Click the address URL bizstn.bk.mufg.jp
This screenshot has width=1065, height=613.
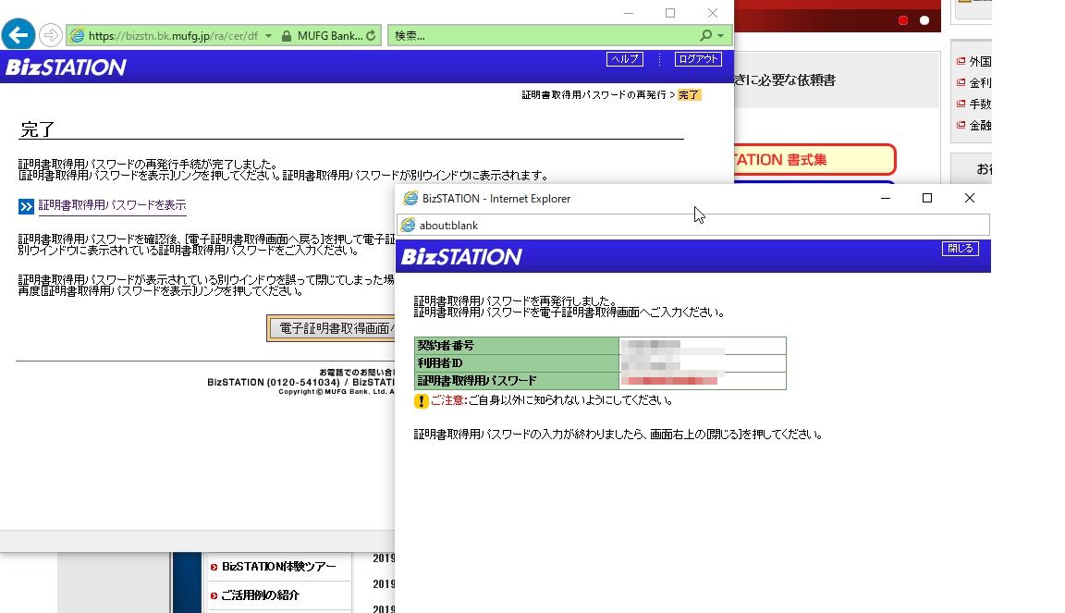(x=173, y=35)
